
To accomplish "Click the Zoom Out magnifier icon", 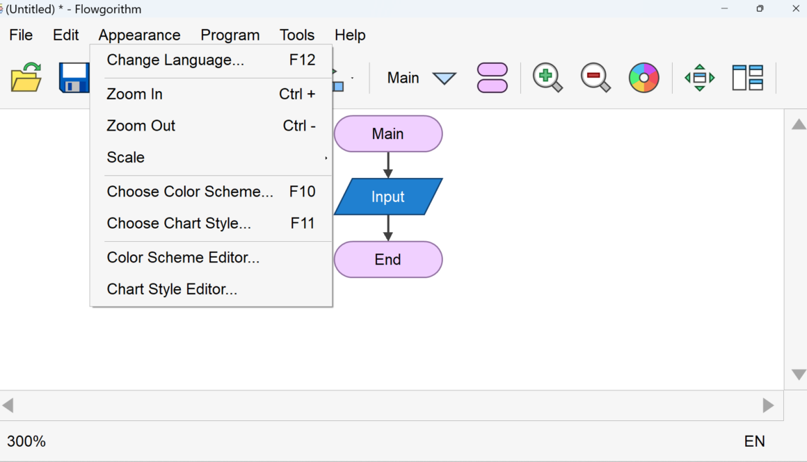I will pos(596,78).
